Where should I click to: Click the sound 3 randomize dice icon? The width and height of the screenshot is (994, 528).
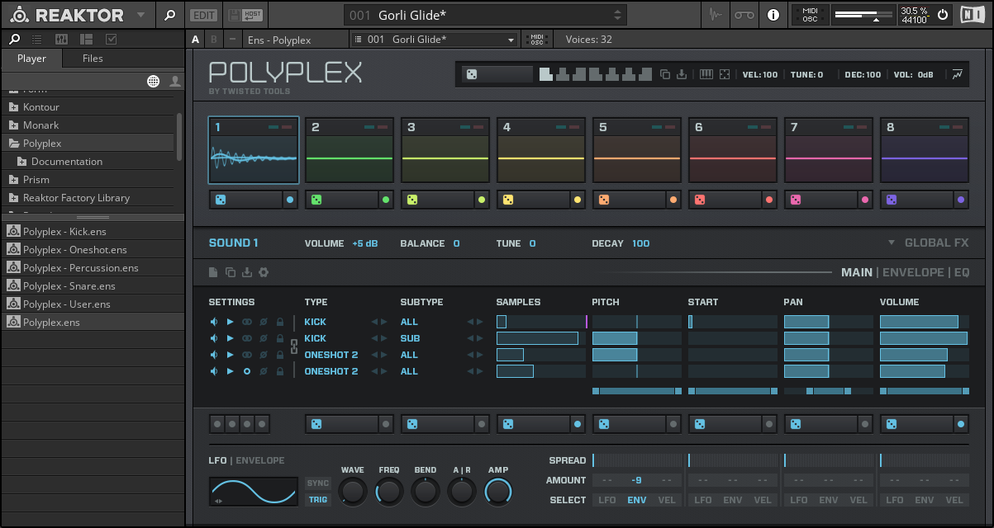coord(411,200)
